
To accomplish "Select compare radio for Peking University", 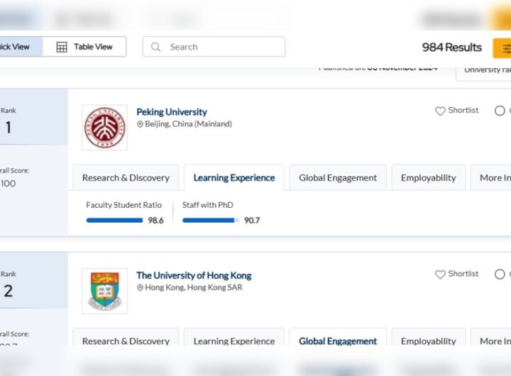I will (x=500, y=111).
